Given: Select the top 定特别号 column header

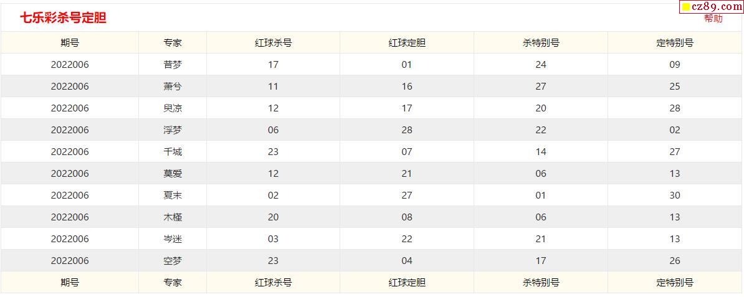Looking at the screenshot, I should 675,43.
